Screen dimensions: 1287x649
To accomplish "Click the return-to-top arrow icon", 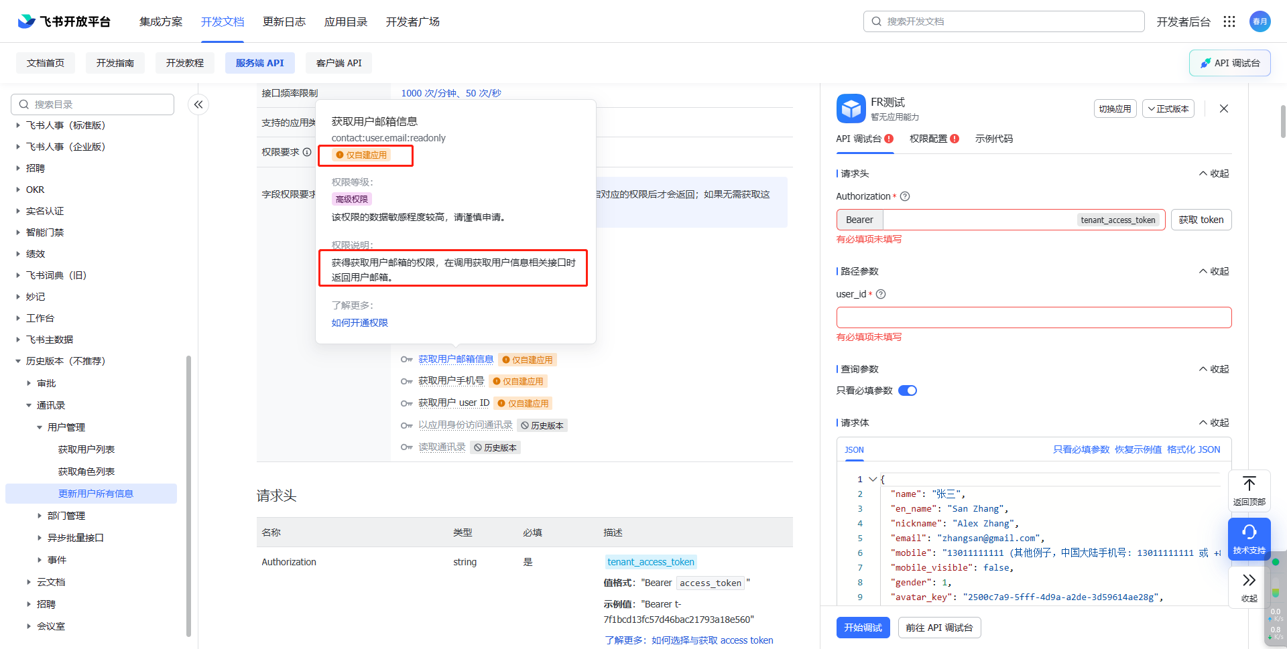I will click(x=1249, y=484).
